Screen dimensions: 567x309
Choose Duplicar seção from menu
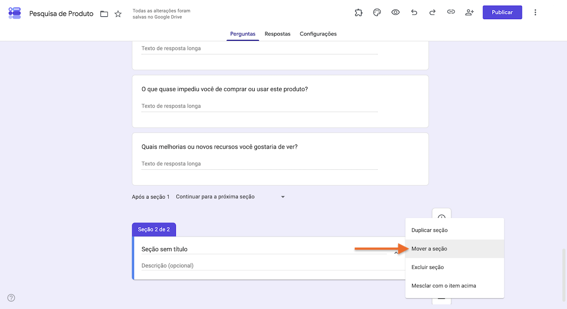[x=454, y=230]
